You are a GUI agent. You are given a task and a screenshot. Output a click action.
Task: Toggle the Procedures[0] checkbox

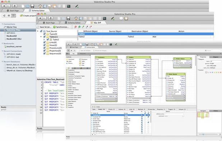click(x=44, y=48)
